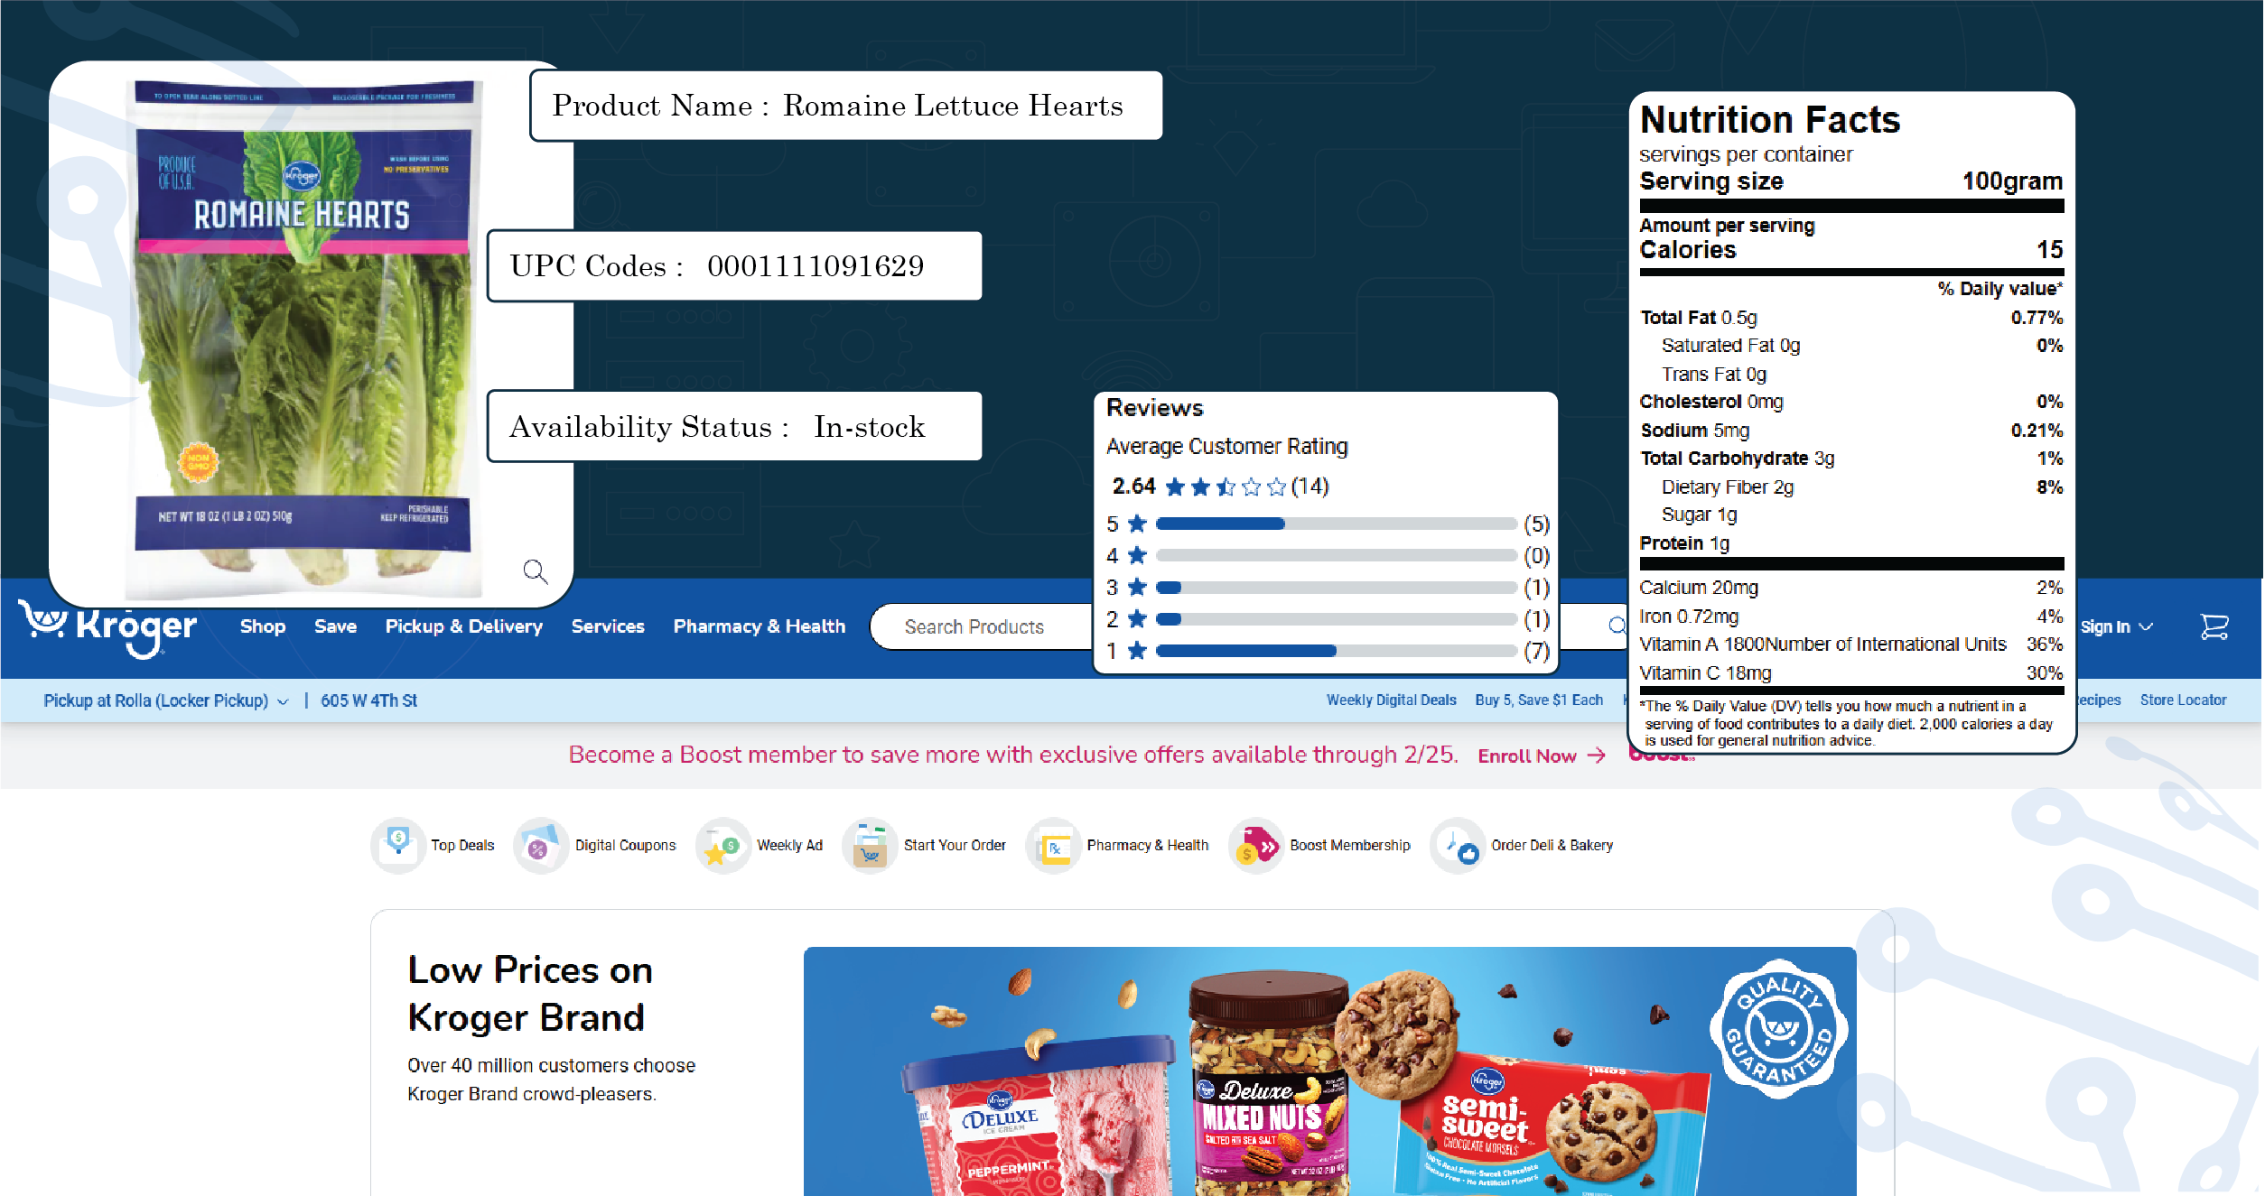Click the Weekly Ad icon
Viewport: 2265px width, 1196px height.
tap(722, 845)
